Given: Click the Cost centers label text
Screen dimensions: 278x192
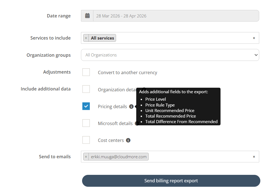Looking at the screenshot, I should [111, 140].
